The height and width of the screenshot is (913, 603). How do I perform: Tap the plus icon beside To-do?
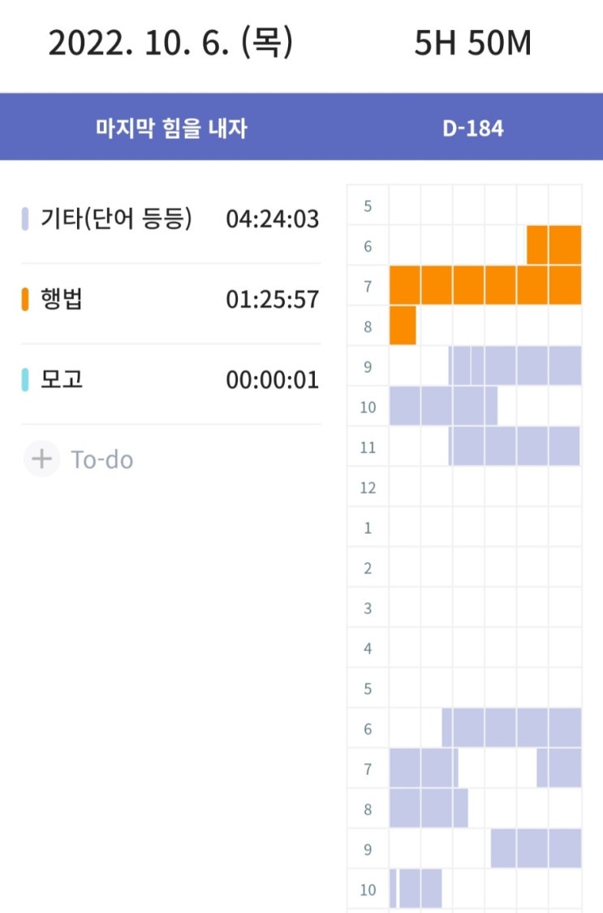pos(42,459)
